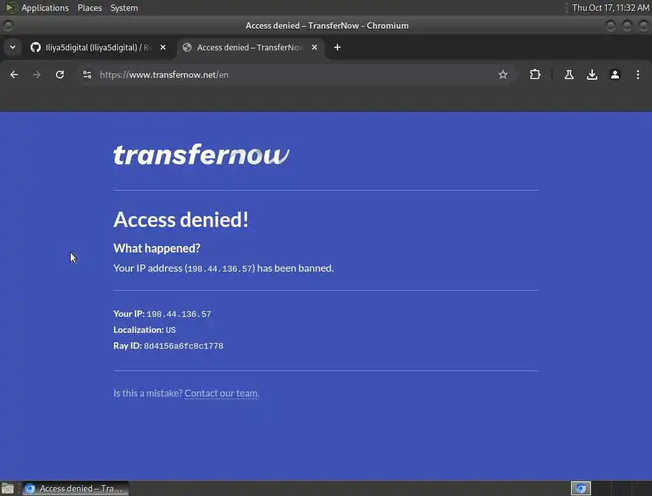The width and height of the screenshot is (652, 496).
Task: Open the Downloads icon
Action: click(x=592, y=75)
